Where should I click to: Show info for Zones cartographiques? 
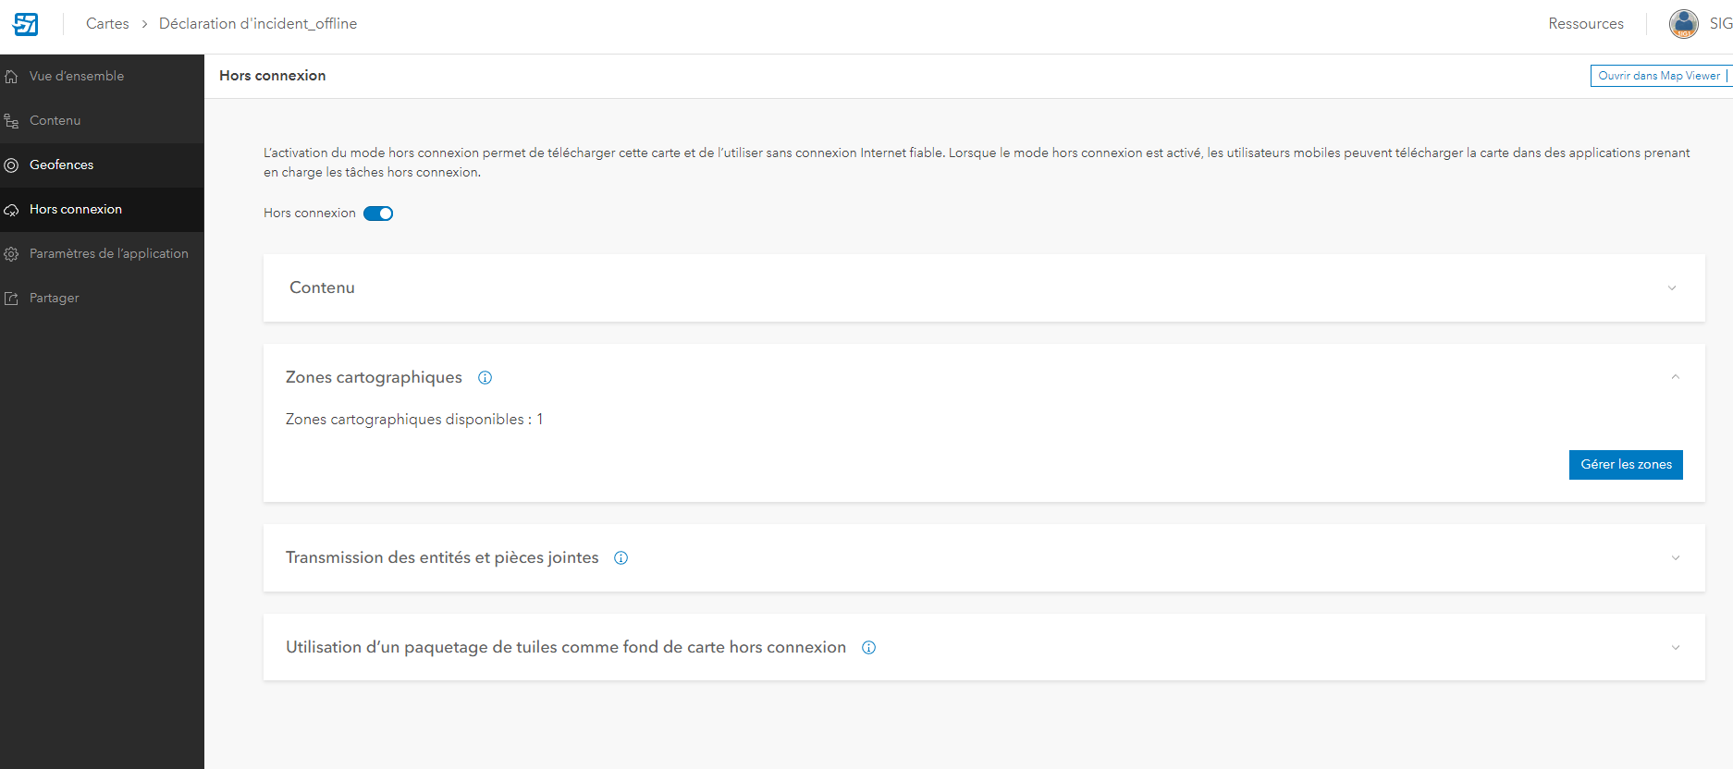pos(485,377)
